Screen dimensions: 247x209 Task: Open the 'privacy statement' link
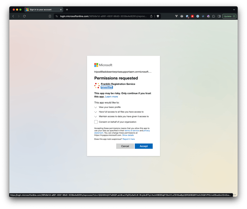tap(147, 131)
